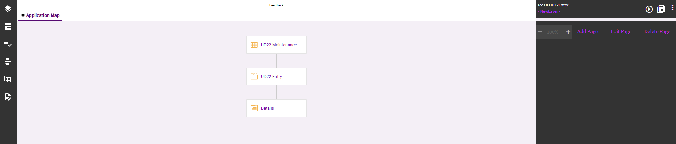
Task: Select the UD22 Maintenance page node
Action: coord(276,45)
